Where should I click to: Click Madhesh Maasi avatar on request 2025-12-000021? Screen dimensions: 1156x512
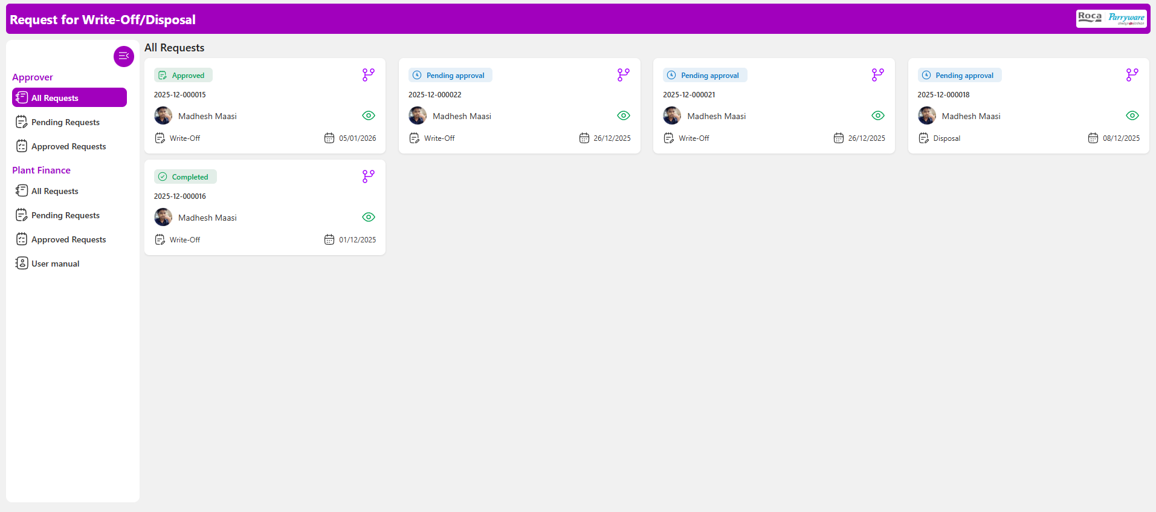tap(672, 115)
